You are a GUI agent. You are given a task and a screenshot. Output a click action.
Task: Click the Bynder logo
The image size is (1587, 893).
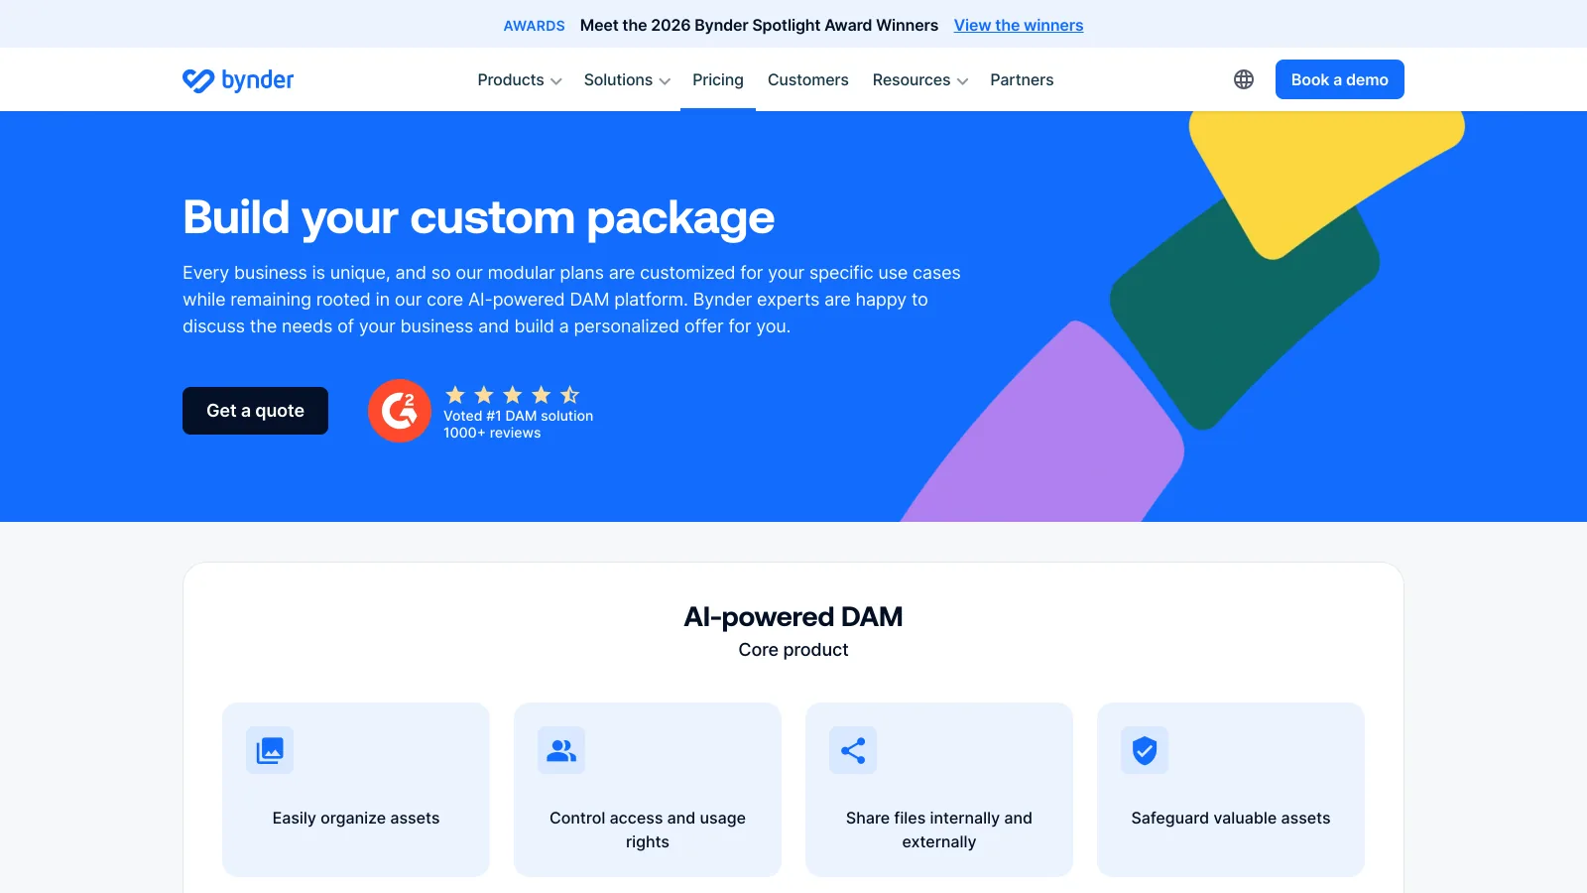tap(238, 79)
